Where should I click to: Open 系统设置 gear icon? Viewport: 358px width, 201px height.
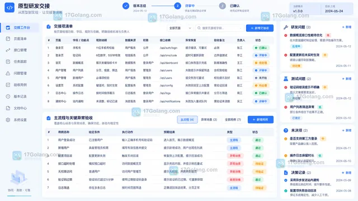8,120
